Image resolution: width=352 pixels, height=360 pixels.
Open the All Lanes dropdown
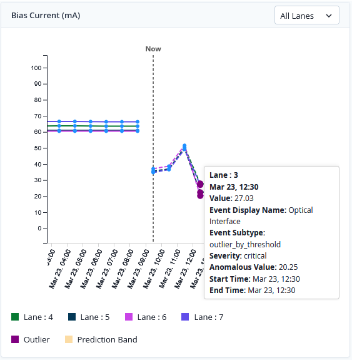click(306, 16)
